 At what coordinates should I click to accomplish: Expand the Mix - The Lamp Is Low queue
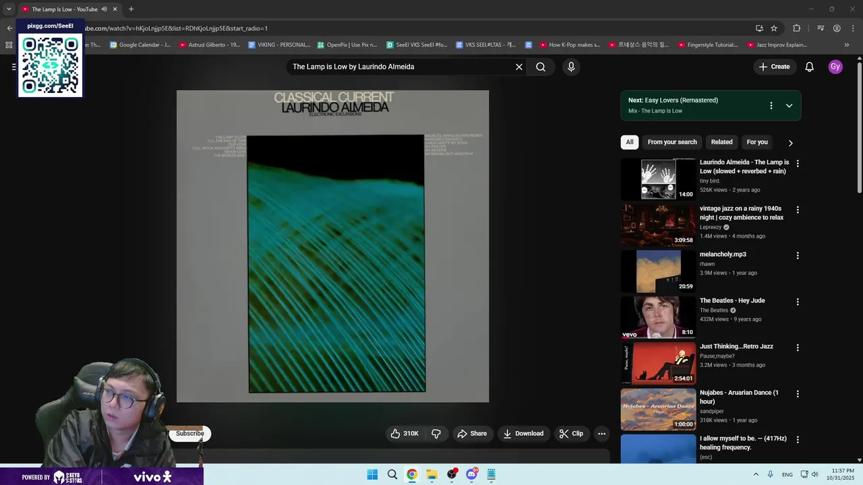click(x=789, y=106)
